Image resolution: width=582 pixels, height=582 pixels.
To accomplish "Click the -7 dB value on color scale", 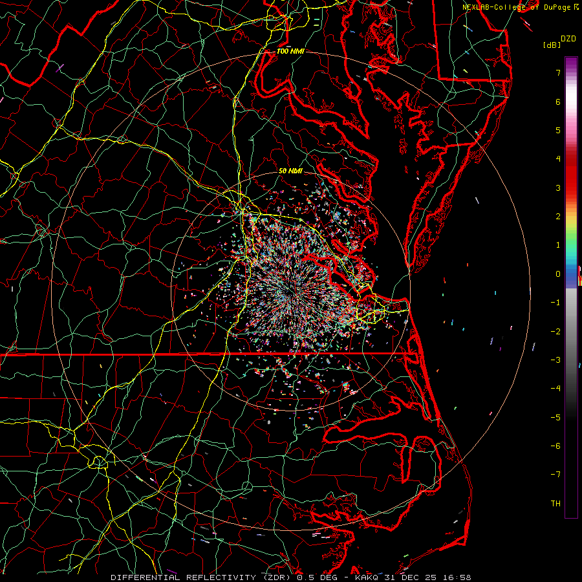I will click(x=555, y=475).
